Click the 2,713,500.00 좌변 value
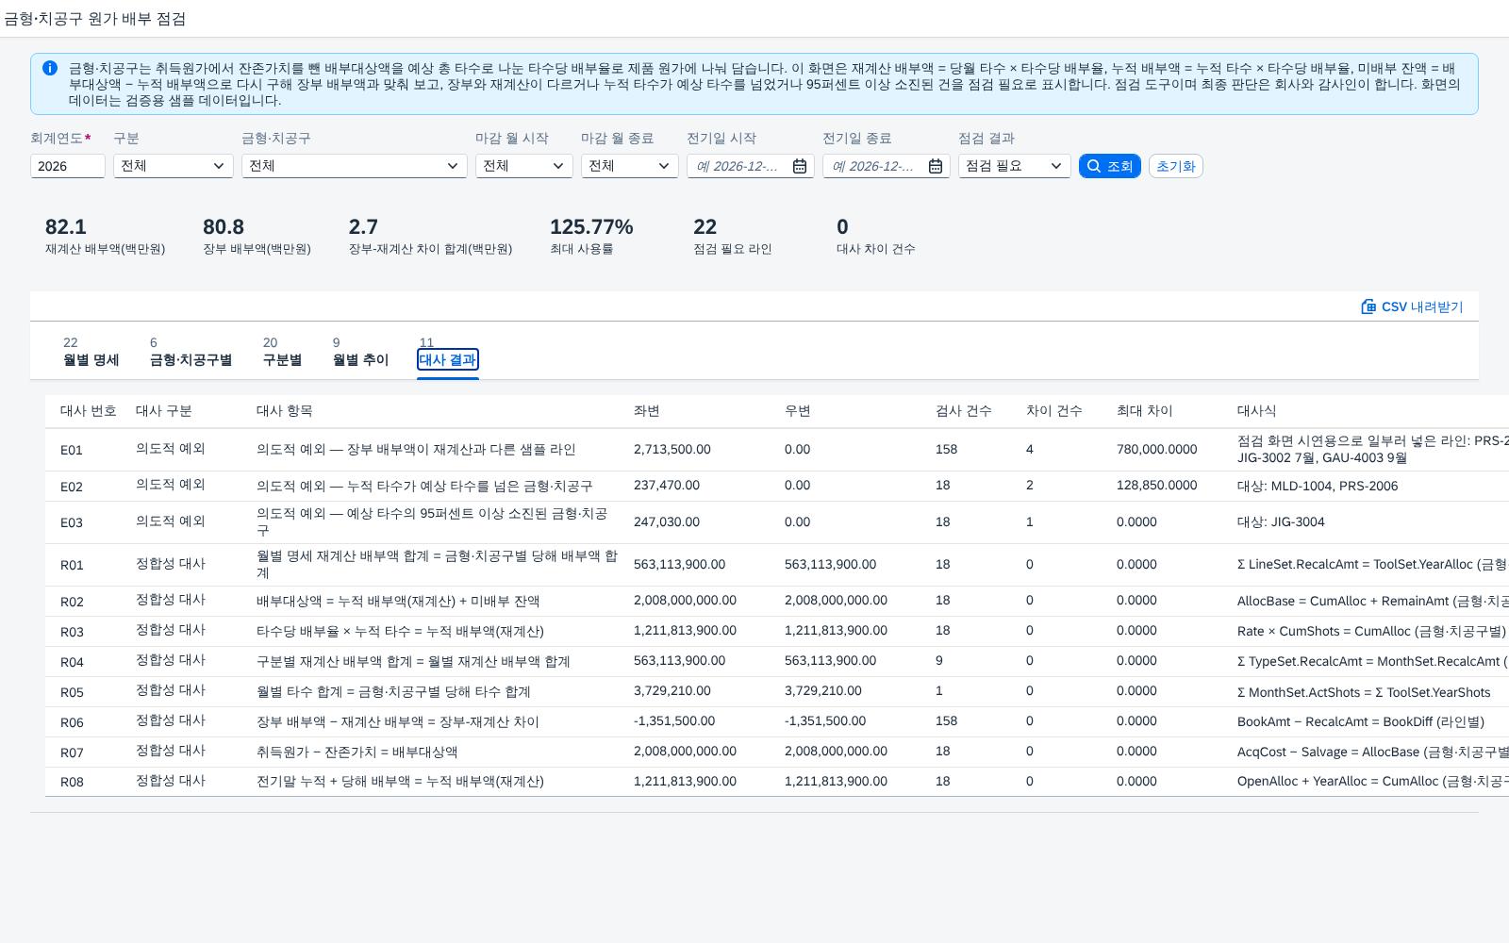 (x=672, y=450)
